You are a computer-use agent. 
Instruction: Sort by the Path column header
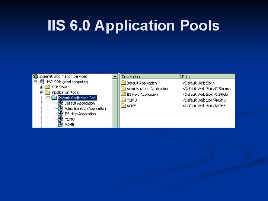tap(208, 76)
